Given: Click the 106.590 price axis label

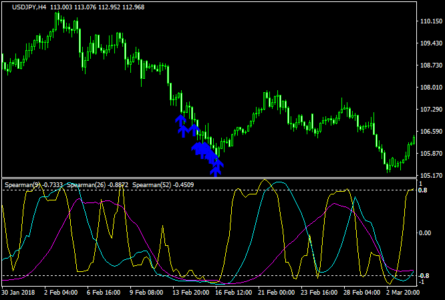Looking at the screenshot, I should pyautogui.click(x=431, y=132).
